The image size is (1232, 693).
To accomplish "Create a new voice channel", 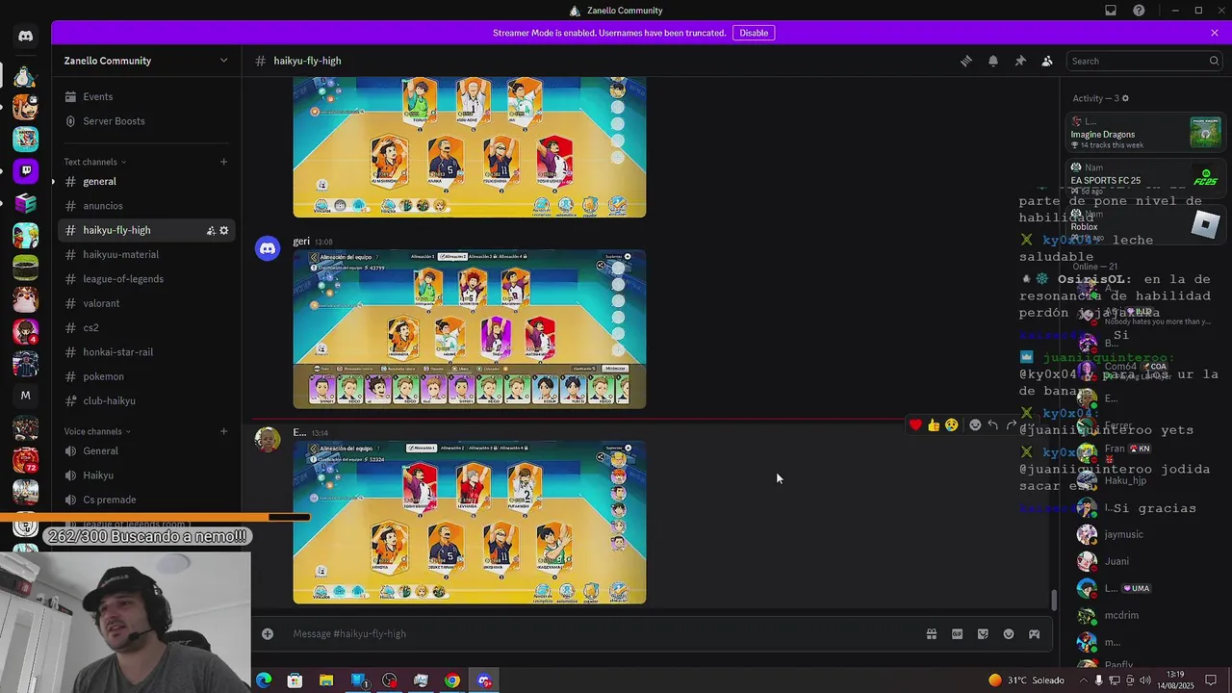I will point(224,431).
